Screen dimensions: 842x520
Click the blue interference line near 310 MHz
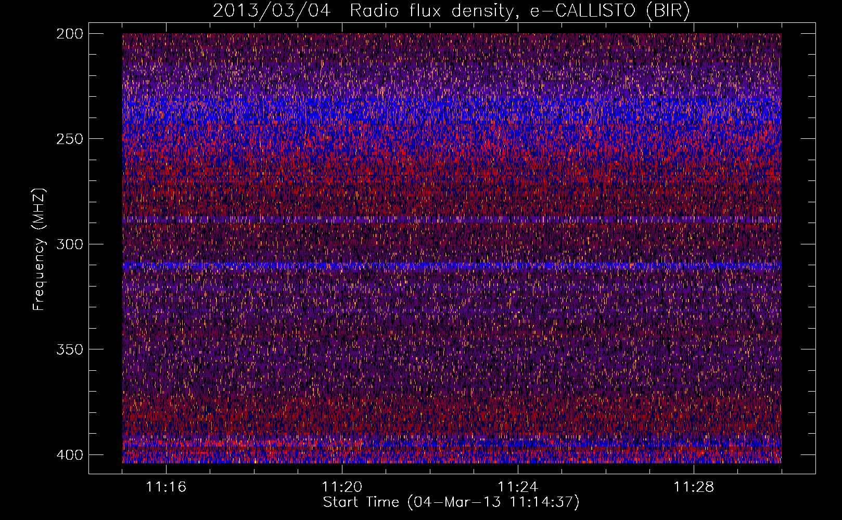(x=452, y=266)
